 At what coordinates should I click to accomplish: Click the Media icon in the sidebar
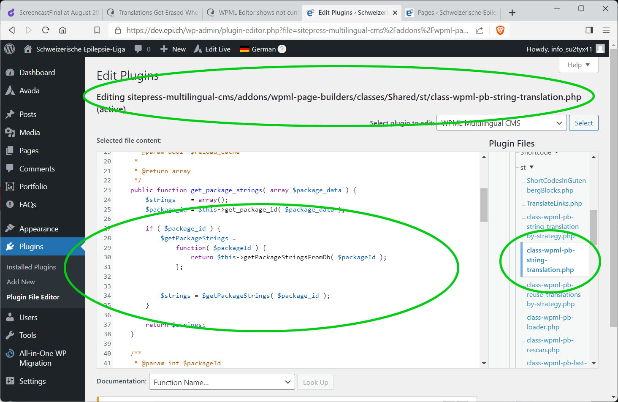point(10,133)
